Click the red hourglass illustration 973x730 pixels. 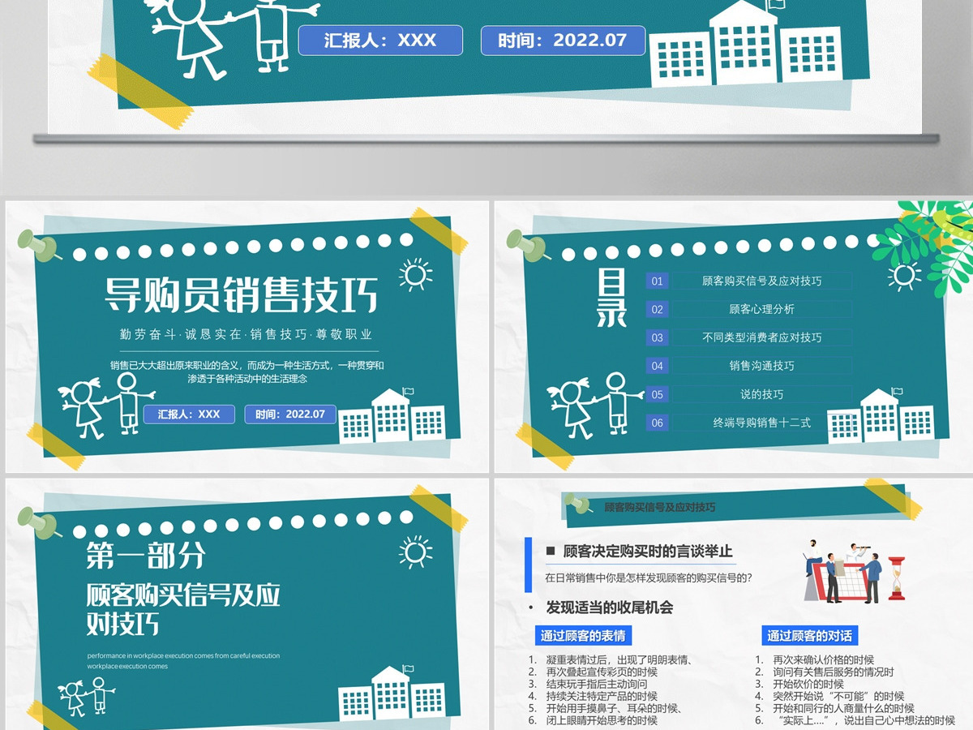[896, 578]
